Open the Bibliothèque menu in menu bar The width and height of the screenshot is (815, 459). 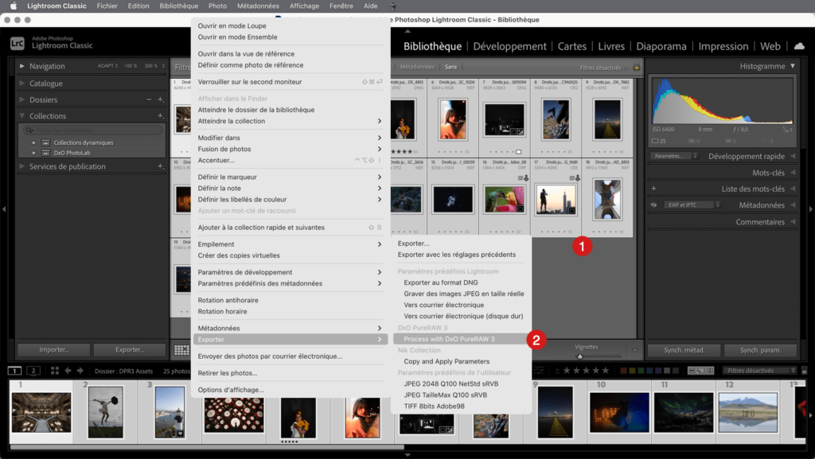(x=179, y=6)
